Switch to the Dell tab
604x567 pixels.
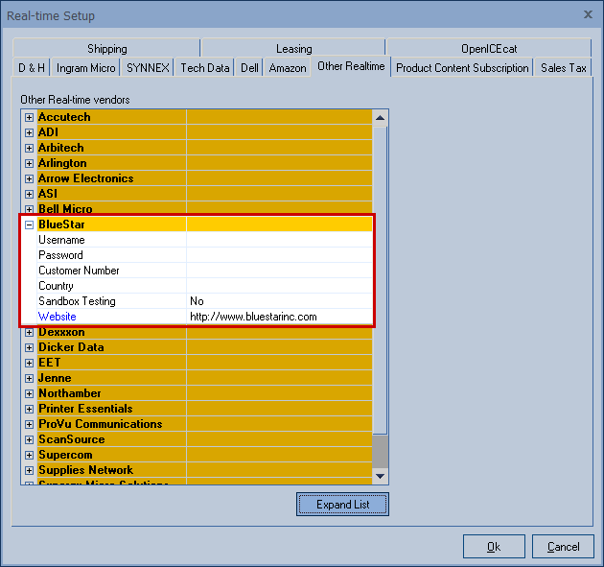249,68
